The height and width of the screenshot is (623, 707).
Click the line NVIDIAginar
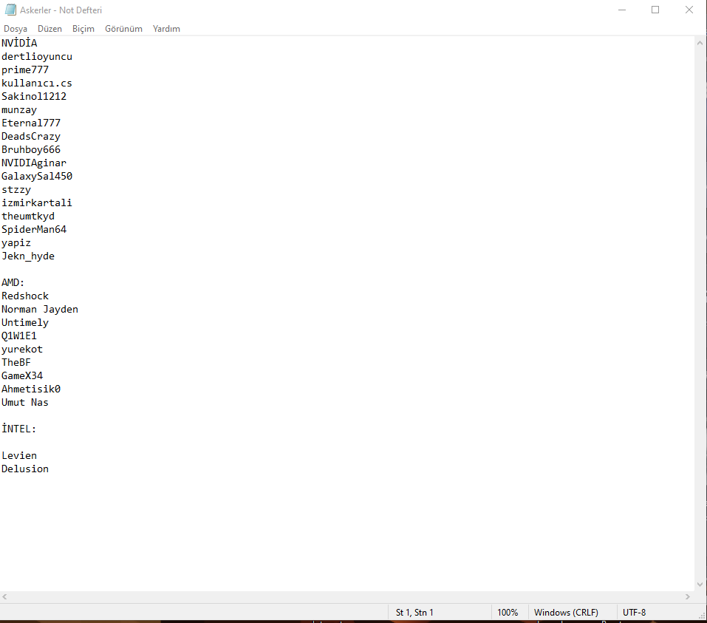(34, 163)
